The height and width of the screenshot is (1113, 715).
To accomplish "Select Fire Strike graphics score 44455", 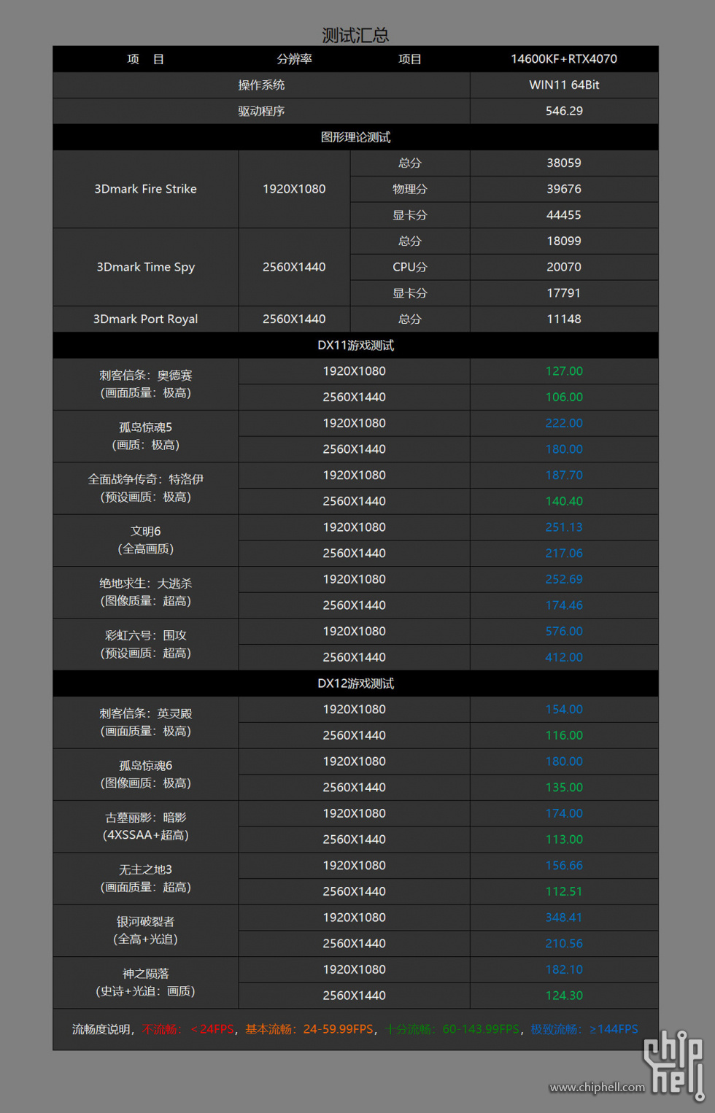I will [563, 215].
